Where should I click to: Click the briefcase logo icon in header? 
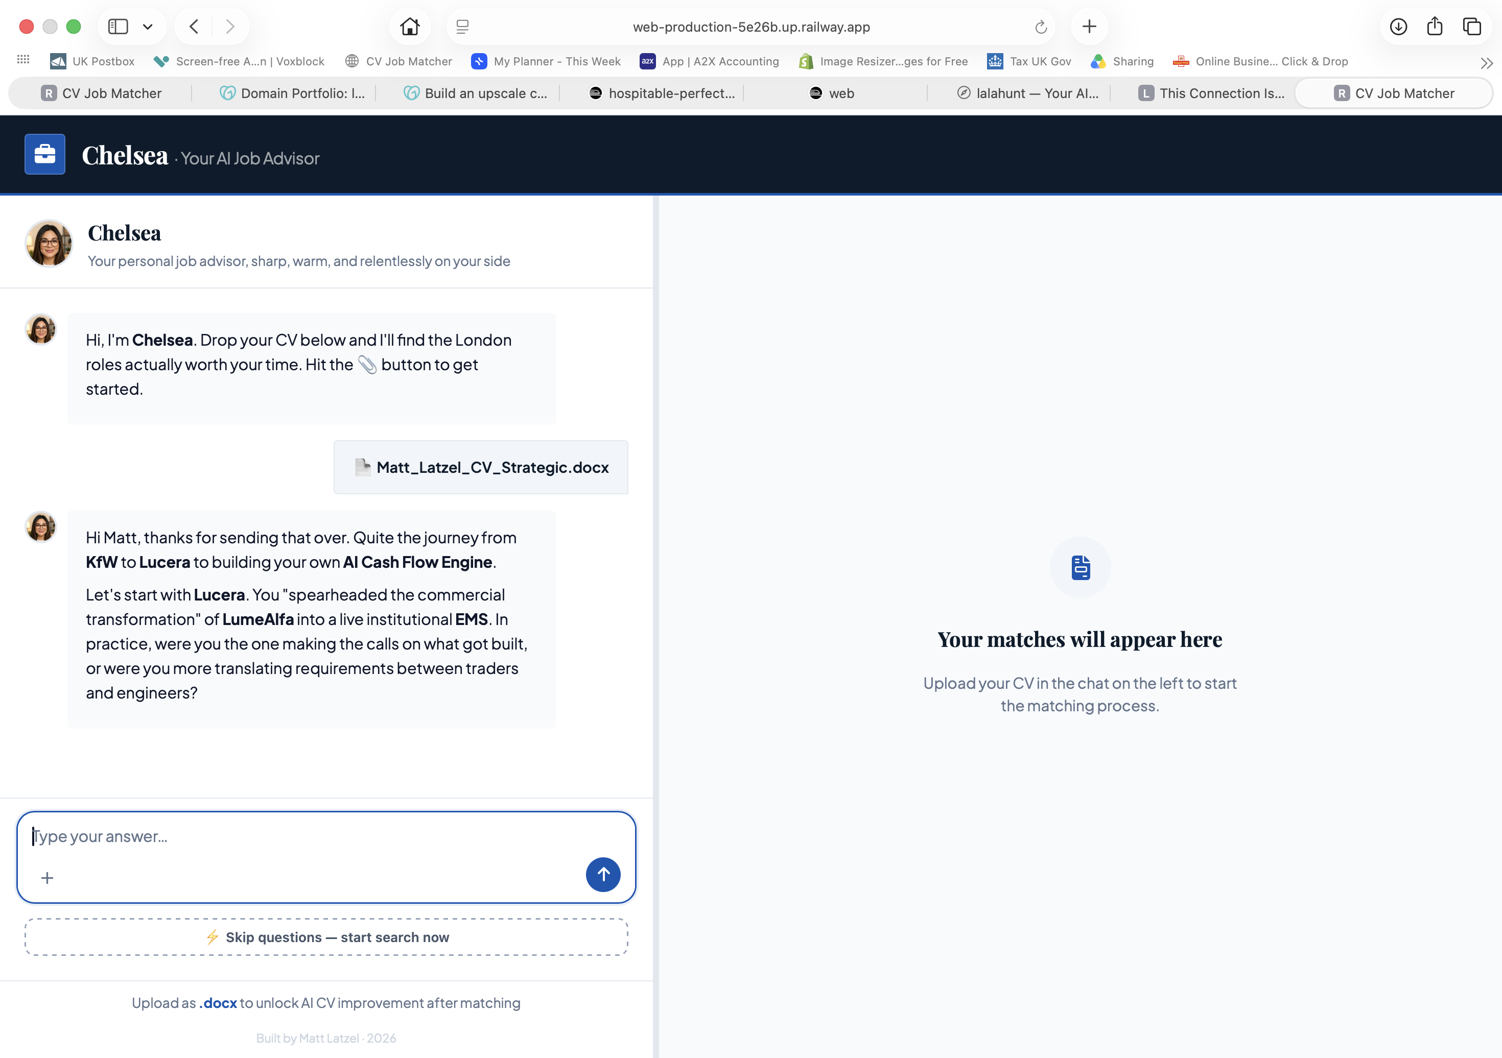(45, 154)
